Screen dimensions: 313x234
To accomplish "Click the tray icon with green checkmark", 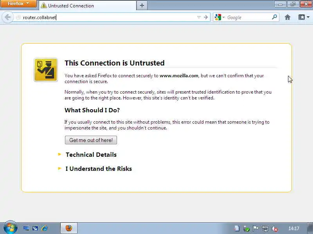I will 246,229.
